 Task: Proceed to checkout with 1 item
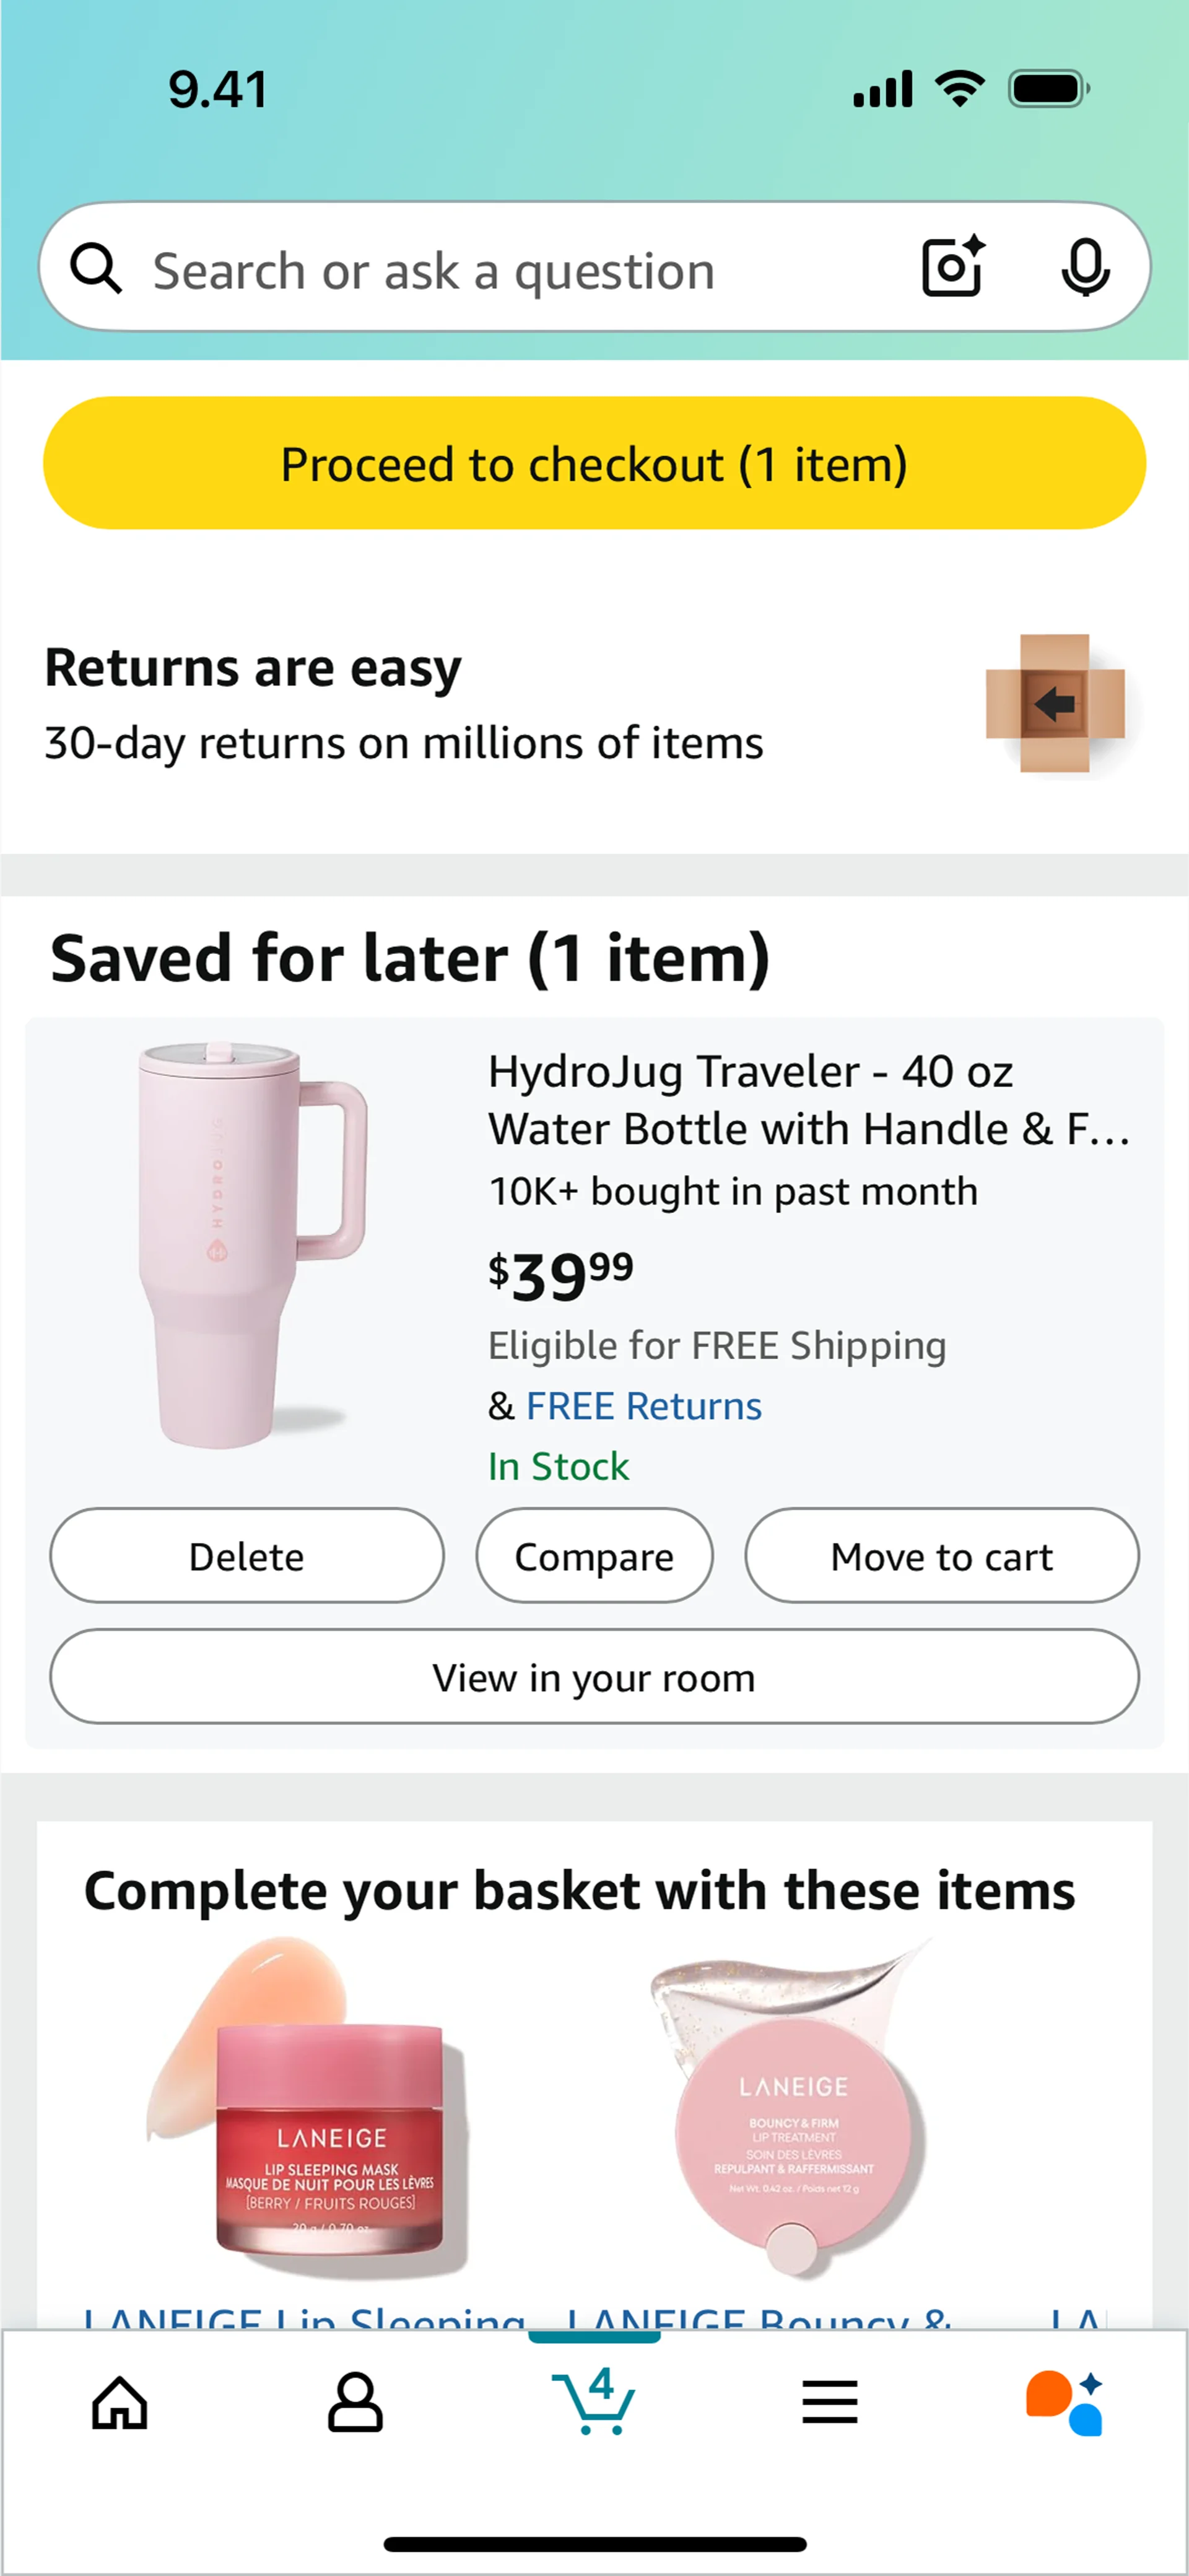(594, 463)
